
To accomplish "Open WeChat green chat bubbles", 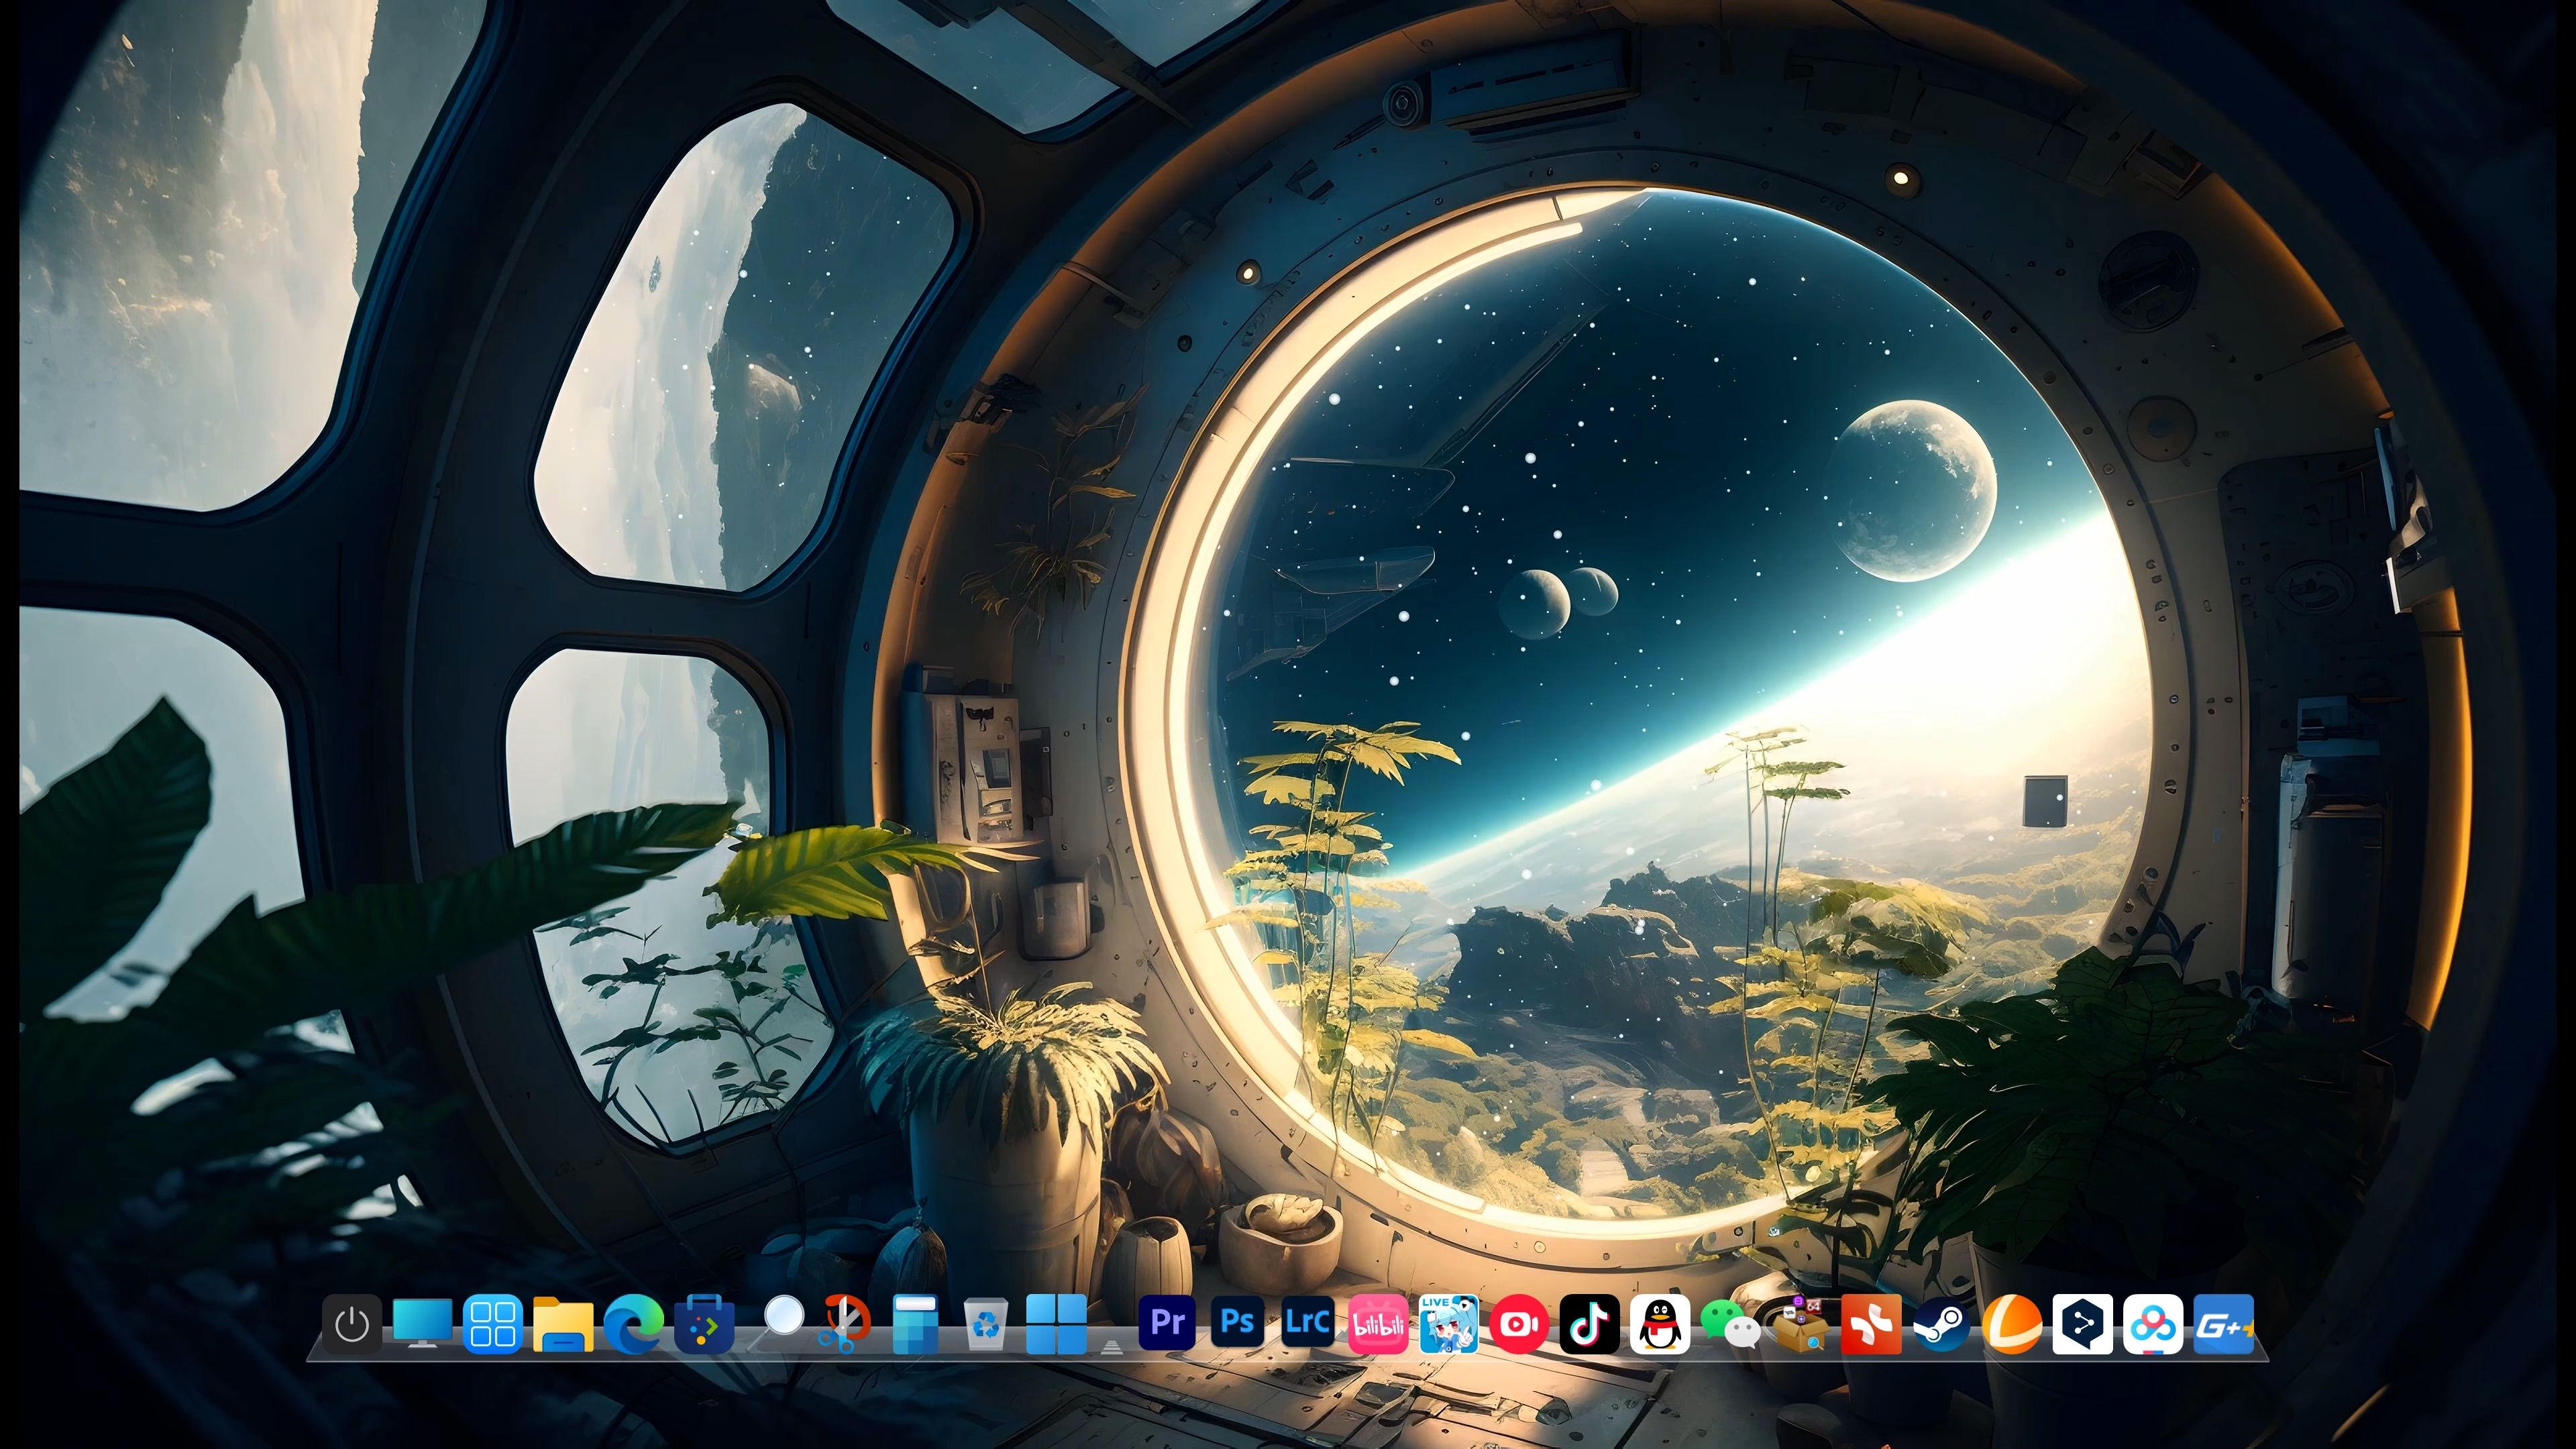I will (x=1731, y=1325).
